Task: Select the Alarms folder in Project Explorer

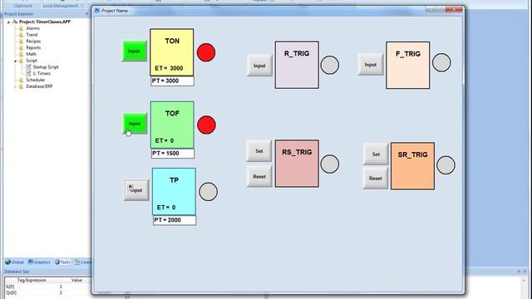Action: tap(33, 28)
